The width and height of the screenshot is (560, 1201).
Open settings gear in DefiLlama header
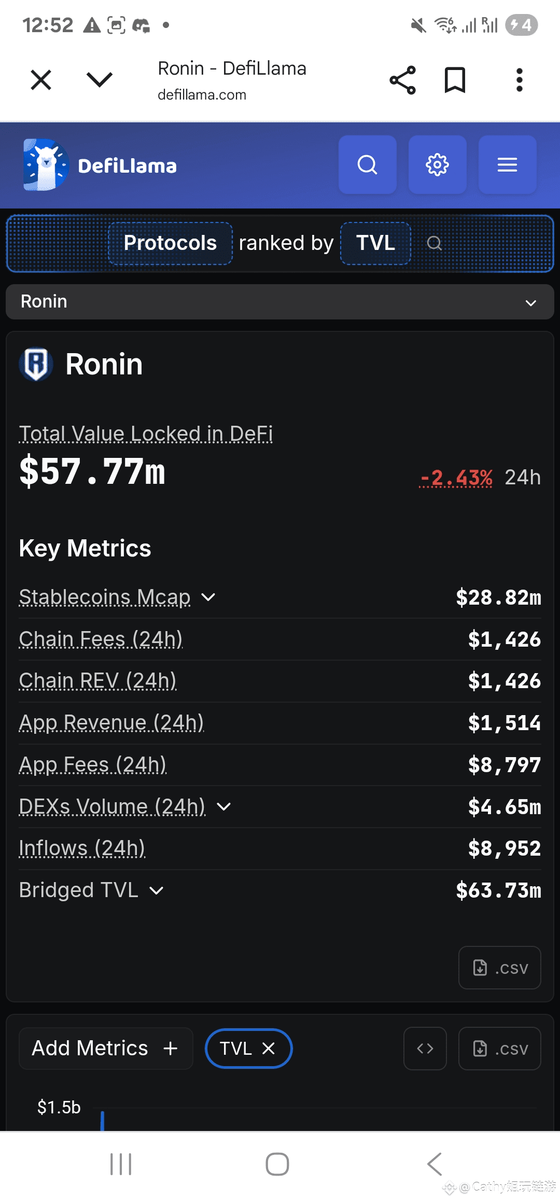pyautogui.click(x=437, y=165)
